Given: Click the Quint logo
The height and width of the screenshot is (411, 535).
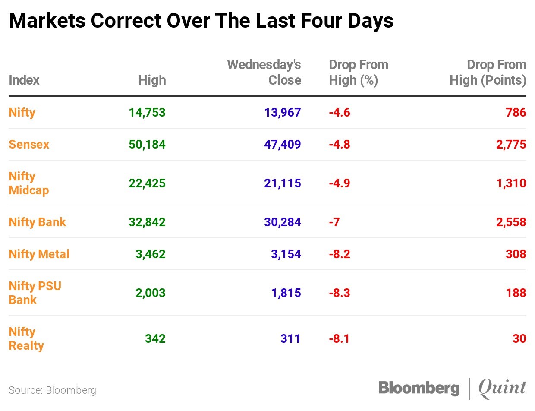Looking at the screenshot, I should [503, 387].
